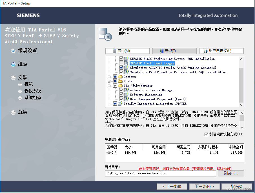Toggle the Tools folder checkbox

(x=115, y=81)
